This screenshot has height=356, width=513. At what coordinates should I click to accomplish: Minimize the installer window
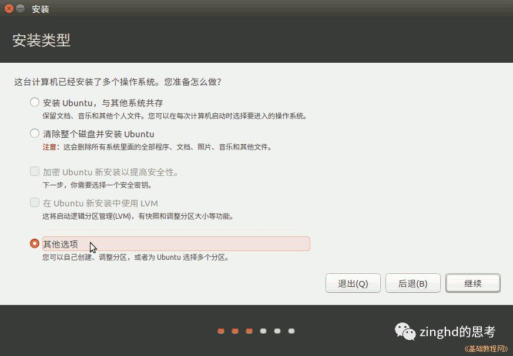click(21, 8)
